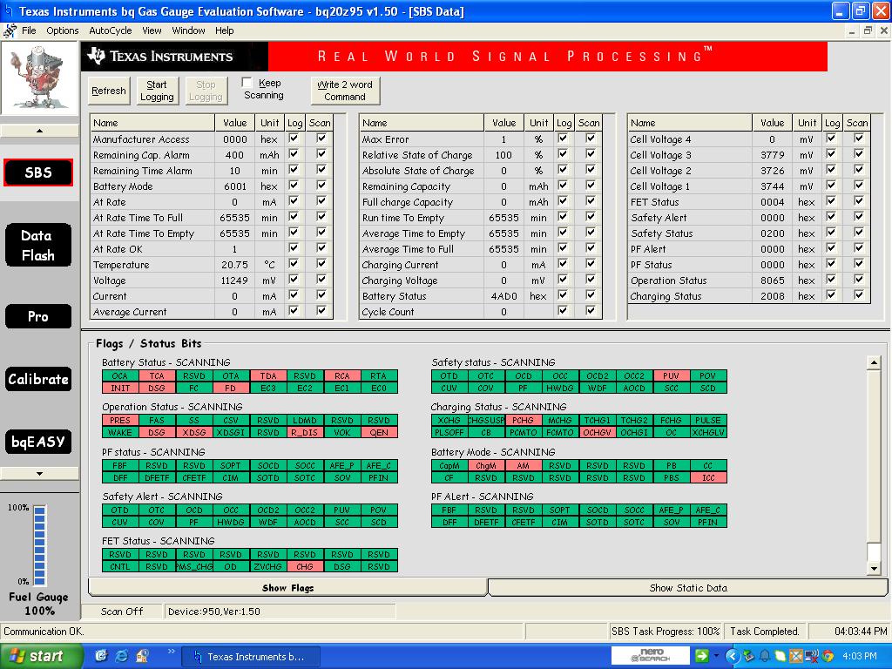Open the View menu
892x669 pixels.
[x=152, y=30]
